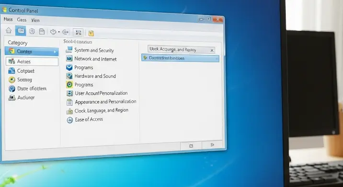Click the blue shield Programs icon
This screenshot has height=187, width=343.
tap(69, 67)
